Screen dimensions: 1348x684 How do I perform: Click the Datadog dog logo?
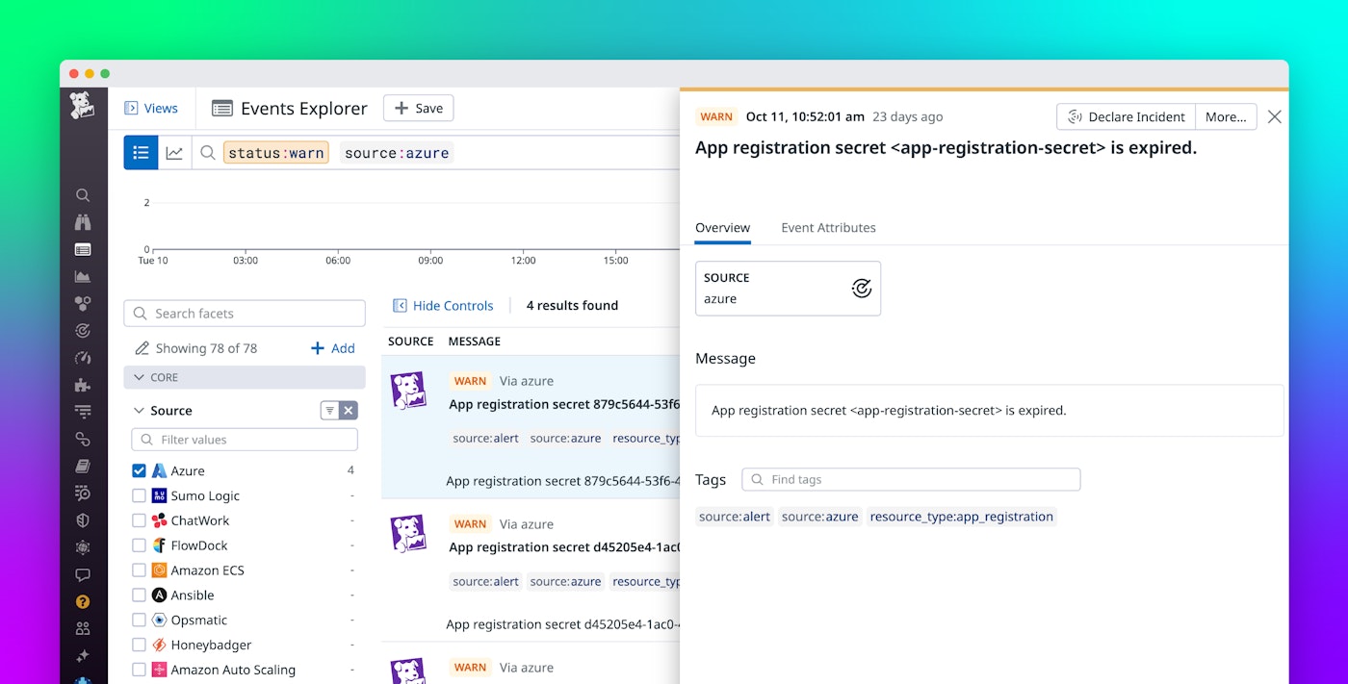[x=83, y=106]
